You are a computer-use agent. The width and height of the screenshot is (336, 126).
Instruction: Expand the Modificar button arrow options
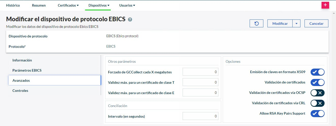coord(296,24)
